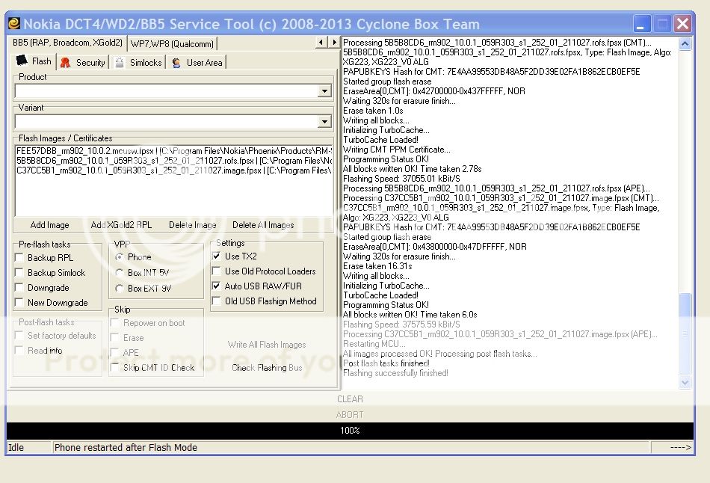Screen dimensions: 710x483
Task: Select the Box INT 5V radio option
Action: pos(120,273)
